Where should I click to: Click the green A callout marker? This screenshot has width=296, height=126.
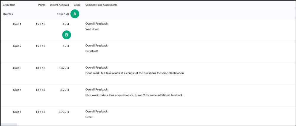pos(75,14)
